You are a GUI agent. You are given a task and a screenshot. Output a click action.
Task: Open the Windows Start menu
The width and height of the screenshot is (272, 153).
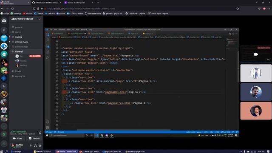pos(2,151)
